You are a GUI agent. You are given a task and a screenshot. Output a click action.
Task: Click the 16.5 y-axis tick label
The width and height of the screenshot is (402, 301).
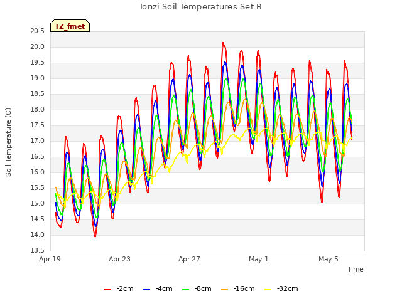[x=38, y=156]
